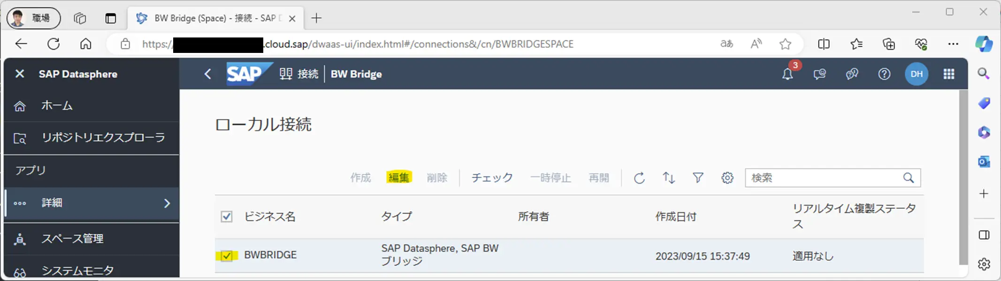Click the 所有者 column header

pos(534,216)
